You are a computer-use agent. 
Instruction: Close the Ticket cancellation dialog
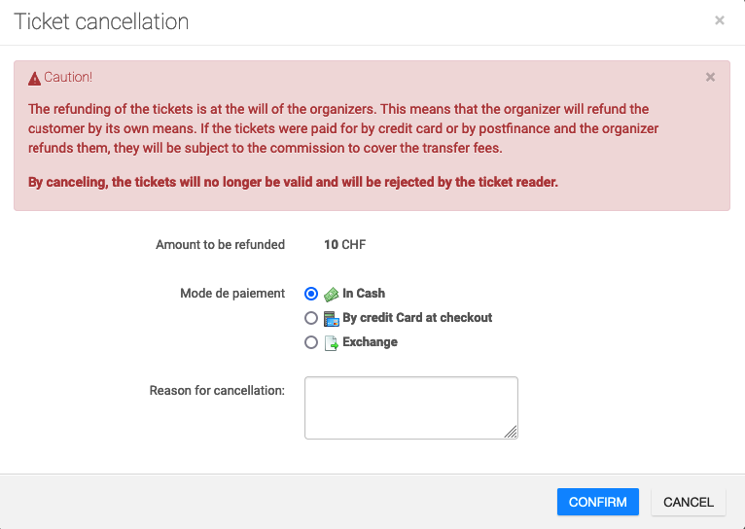coord(720,20)
